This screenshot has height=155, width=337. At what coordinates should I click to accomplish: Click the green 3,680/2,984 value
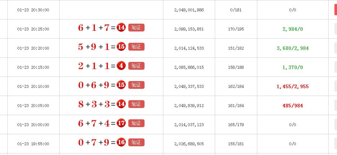tap(293, 48)
